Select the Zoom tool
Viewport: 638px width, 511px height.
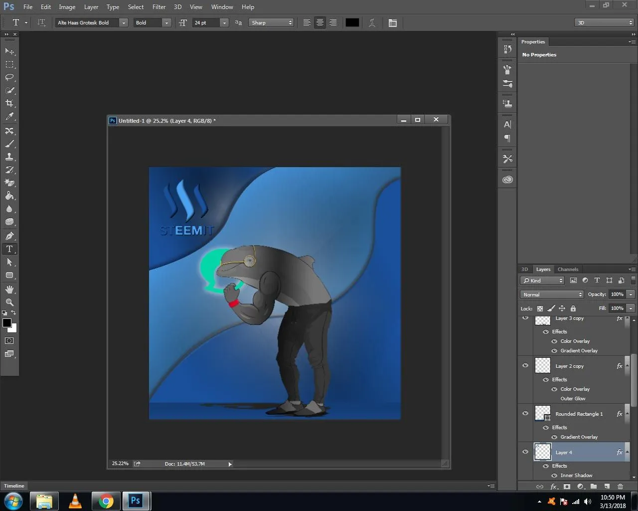[x=9, y=302]
